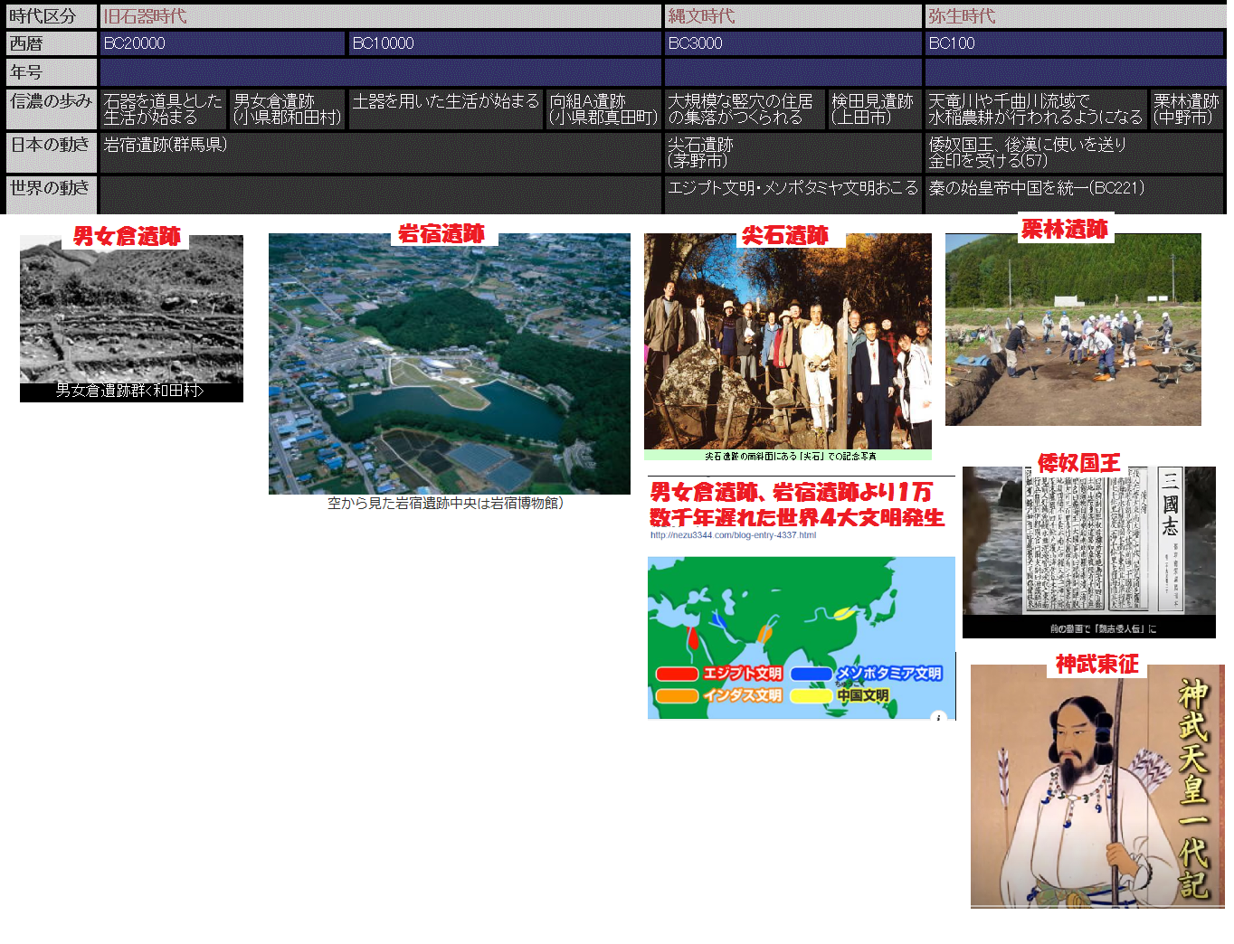Screen dimensions: 1234x944
Task: Click the 栗林遺跡 (中野市) table cell
Action: click(1186, 109)
